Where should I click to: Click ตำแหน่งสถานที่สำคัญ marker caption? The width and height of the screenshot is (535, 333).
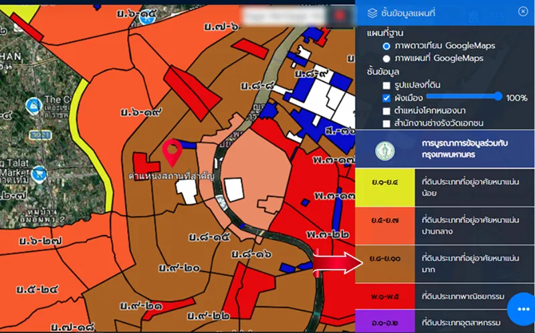coord(171,176)
